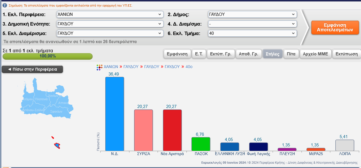Click Αποθ. Γρ. to save chart

(248, 54)
